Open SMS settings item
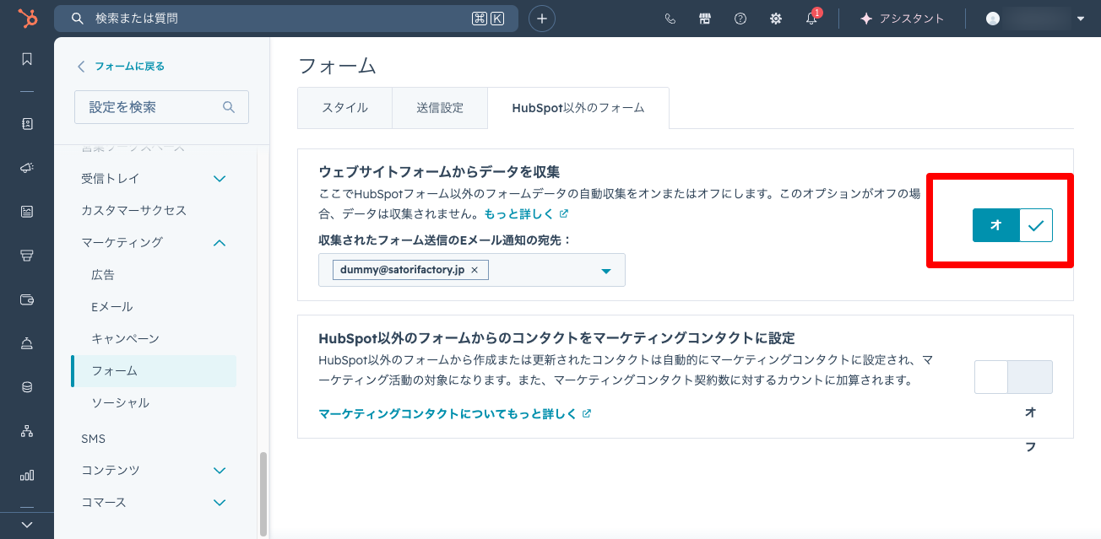 pyautogui.click(x=93, y=439)
